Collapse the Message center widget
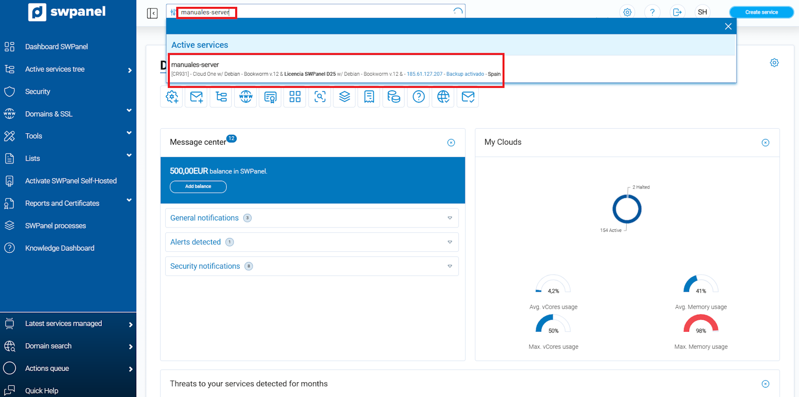Image resolution: width=799 pixels, height=397 pixels. point(451,143)
